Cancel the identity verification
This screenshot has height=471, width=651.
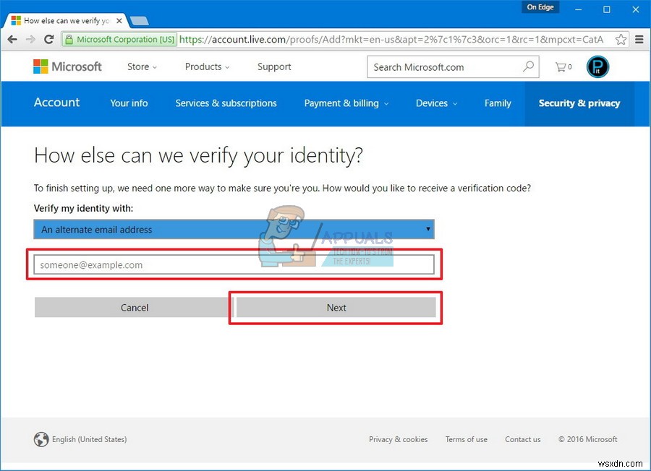pyautogui.click(x=134, y=307)
